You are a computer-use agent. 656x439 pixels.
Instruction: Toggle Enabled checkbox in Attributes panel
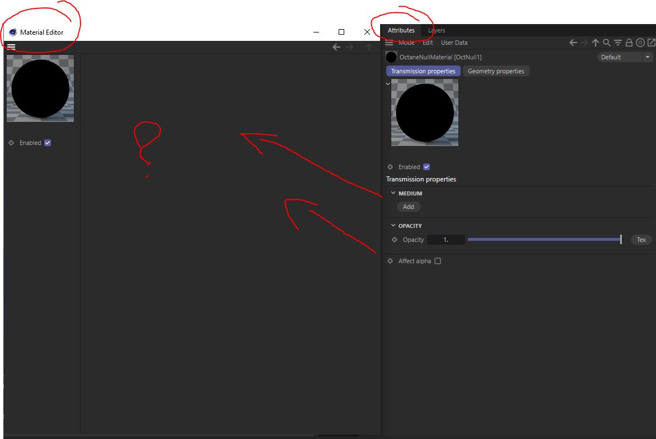427,166
